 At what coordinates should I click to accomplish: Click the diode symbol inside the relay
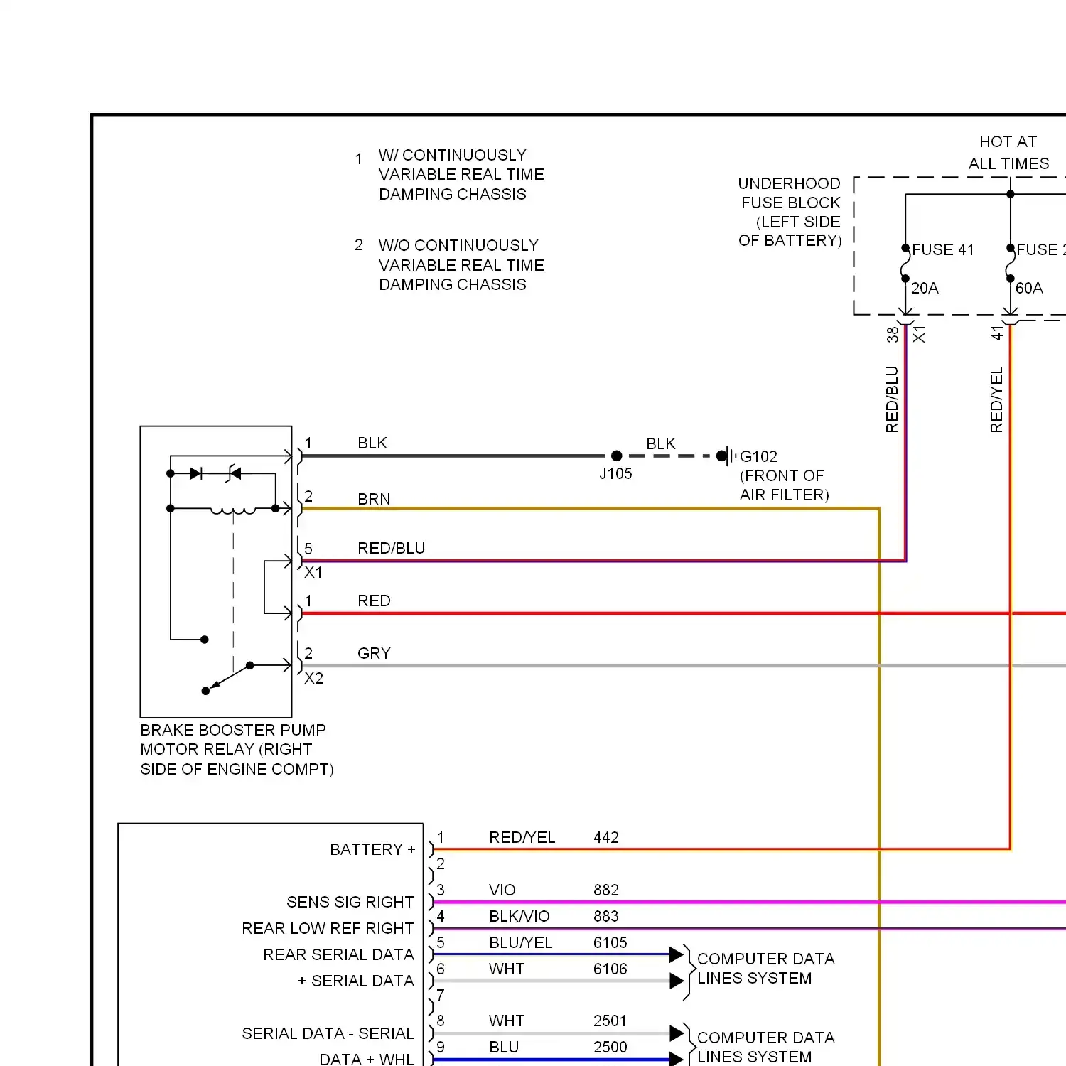[196, 473]
